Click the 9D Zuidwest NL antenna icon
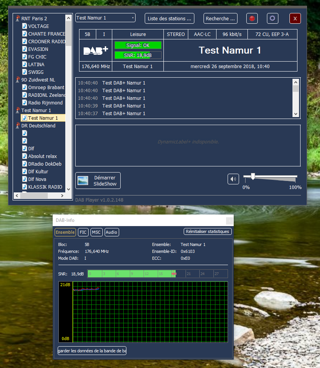The height and width of the screenshot is (368, 320). (18, 80)
